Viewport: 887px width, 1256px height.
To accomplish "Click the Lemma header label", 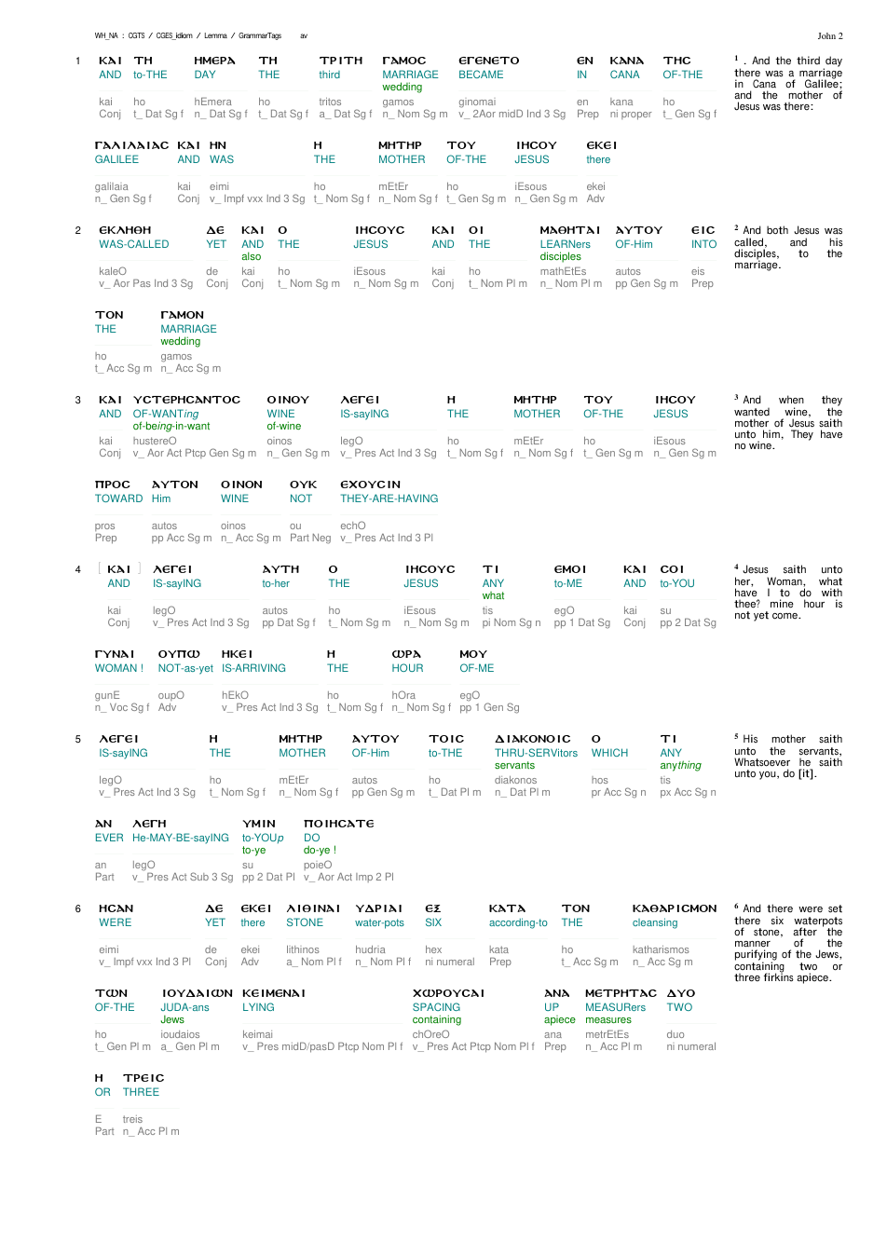I will (215, 35).
